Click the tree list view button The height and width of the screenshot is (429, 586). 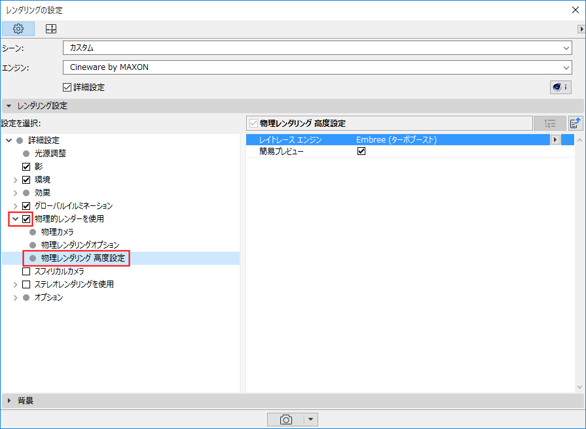(x=550, y=123)
